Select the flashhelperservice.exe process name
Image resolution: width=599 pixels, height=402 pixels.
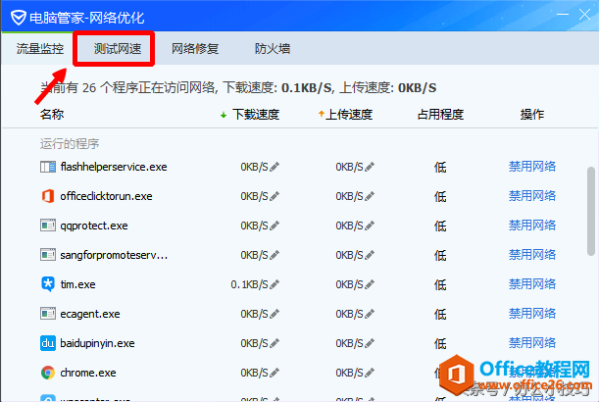coord(114,167)
